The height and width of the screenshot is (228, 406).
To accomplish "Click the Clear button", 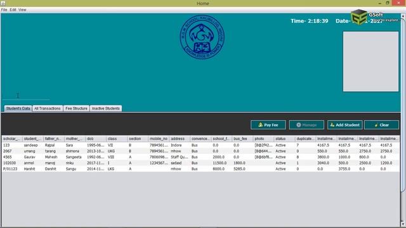I will [381, 125].
